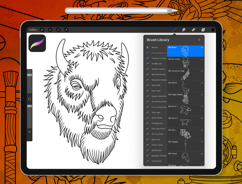Return to the Gallery
The height and width of the screenshot is (184, 242).
click(x=33, y=30)
